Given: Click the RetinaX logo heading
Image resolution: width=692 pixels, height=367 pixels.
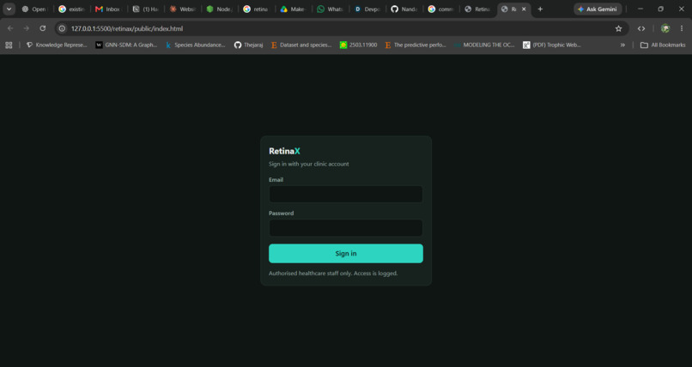Looking at the screenshot, I should click(x=284, y=151).
